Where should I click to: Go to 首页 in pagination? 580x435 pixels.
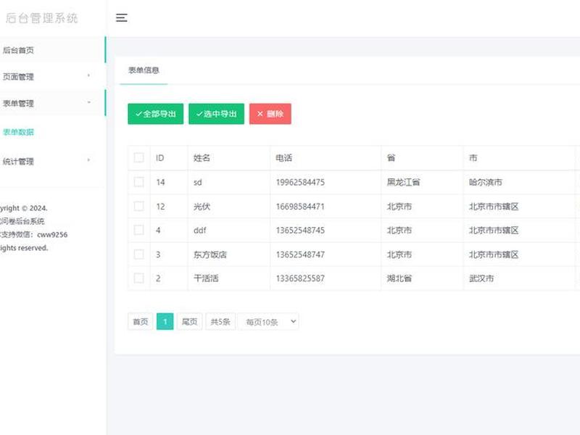pos(140,321)
